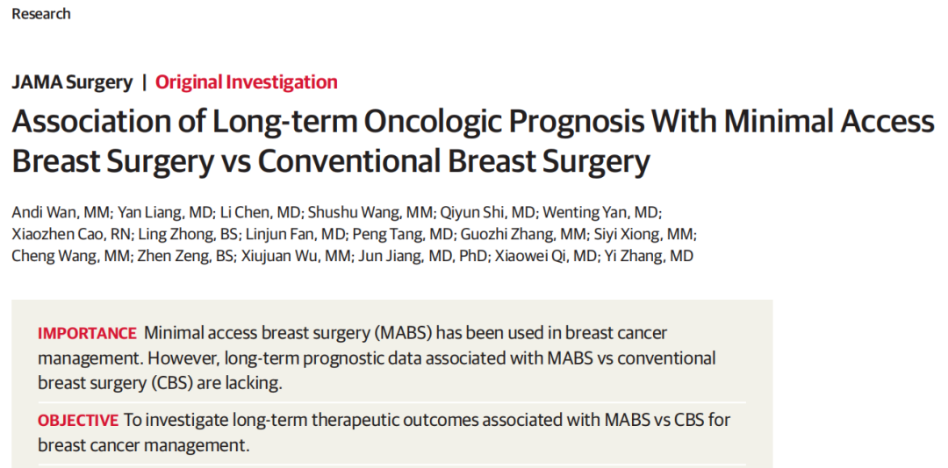The image size is (948, 468).
Task: Click the OBJECTIVE abstract heading
Action: (x=77, y=421)
